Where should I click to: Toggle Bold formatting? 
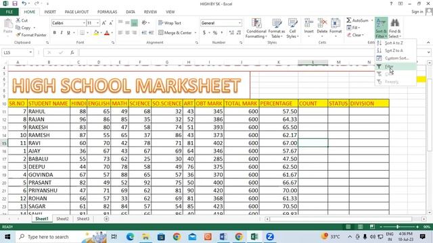click(54, 33)
